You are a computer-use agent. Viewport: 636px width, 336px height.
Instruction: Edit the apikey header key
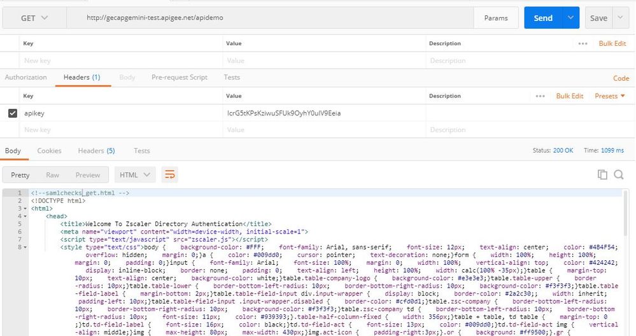pos(122,113)
